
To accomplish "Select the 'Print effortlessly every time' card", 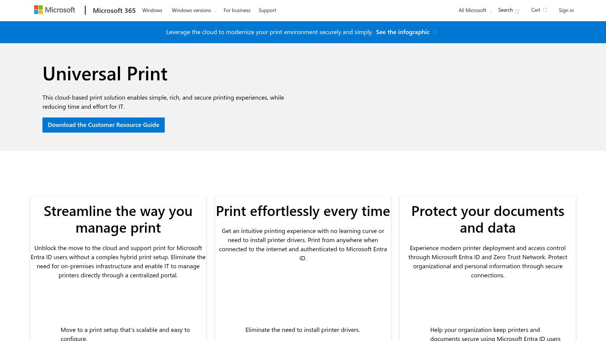I will tap(303, 265).
